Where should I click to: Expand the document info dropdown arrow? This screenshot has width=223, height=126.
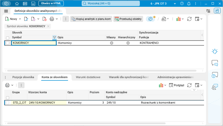pyautogui.click(x=38, y=19)
